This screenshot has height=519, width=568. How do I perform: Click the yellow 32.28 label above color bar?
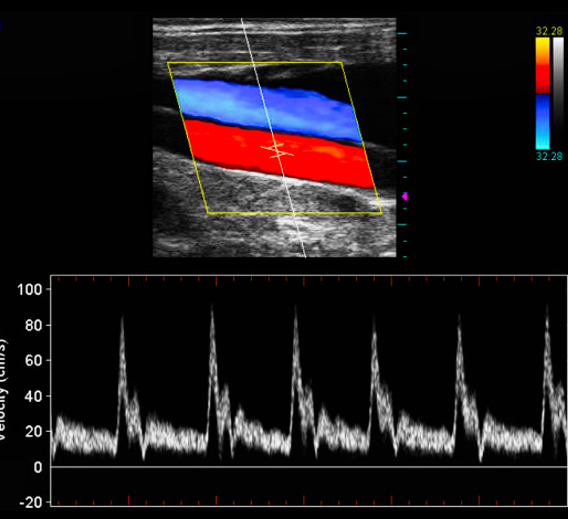tap(548, 30)
